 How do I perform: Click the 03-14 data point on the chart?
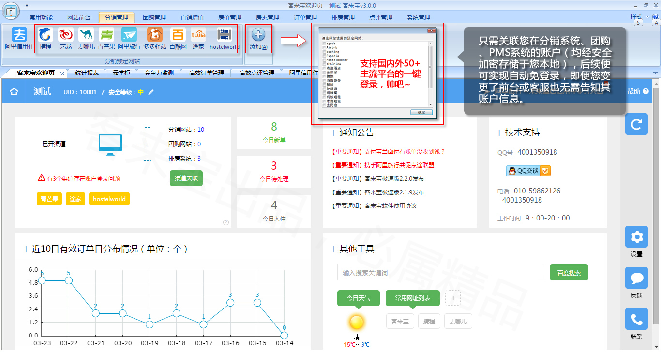[x=284, y=335]
